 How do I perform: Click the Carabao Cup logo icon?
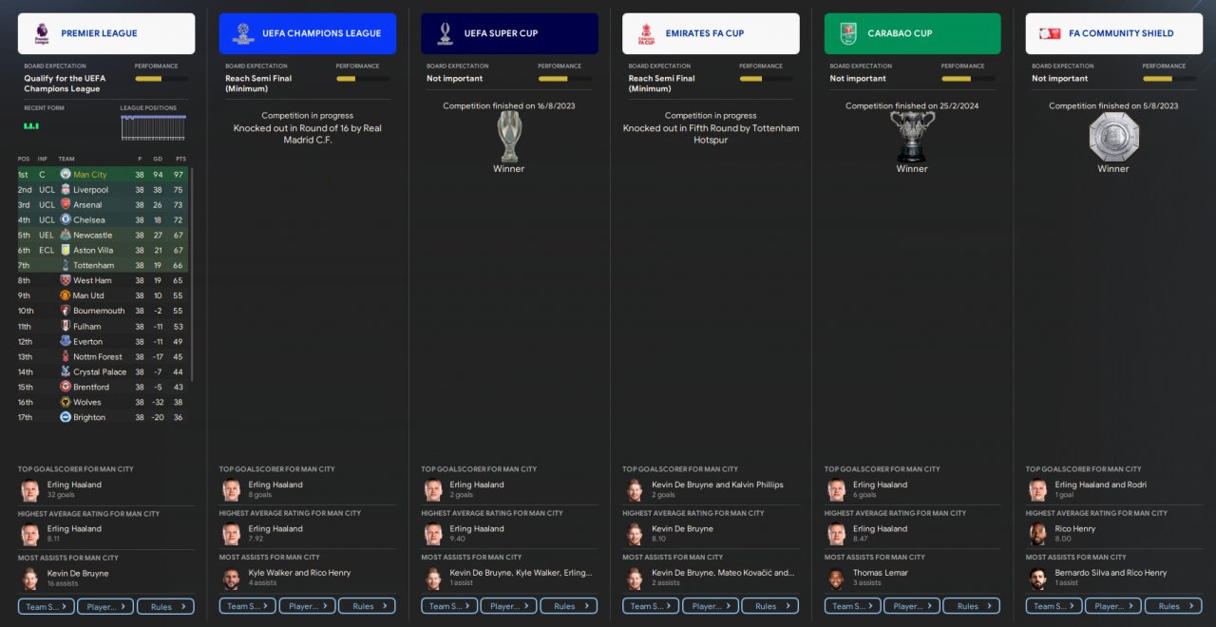[x=847, y=33]
